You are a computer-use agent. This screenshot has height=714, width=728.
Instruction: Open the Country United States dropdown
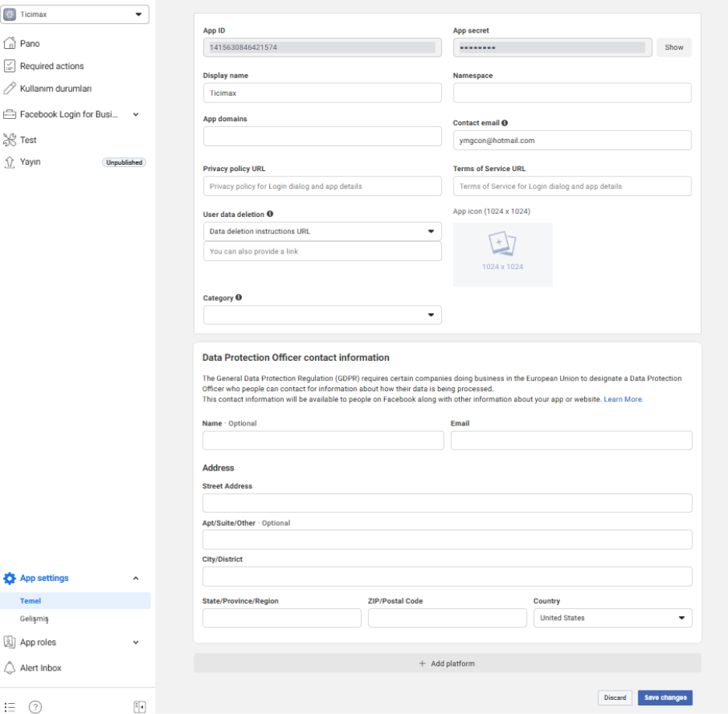[613, 618]
